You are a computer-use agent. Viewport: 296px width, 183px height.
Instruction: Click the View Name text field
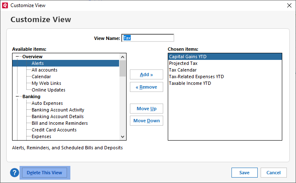pyautogui.click(x=147, y=38)
